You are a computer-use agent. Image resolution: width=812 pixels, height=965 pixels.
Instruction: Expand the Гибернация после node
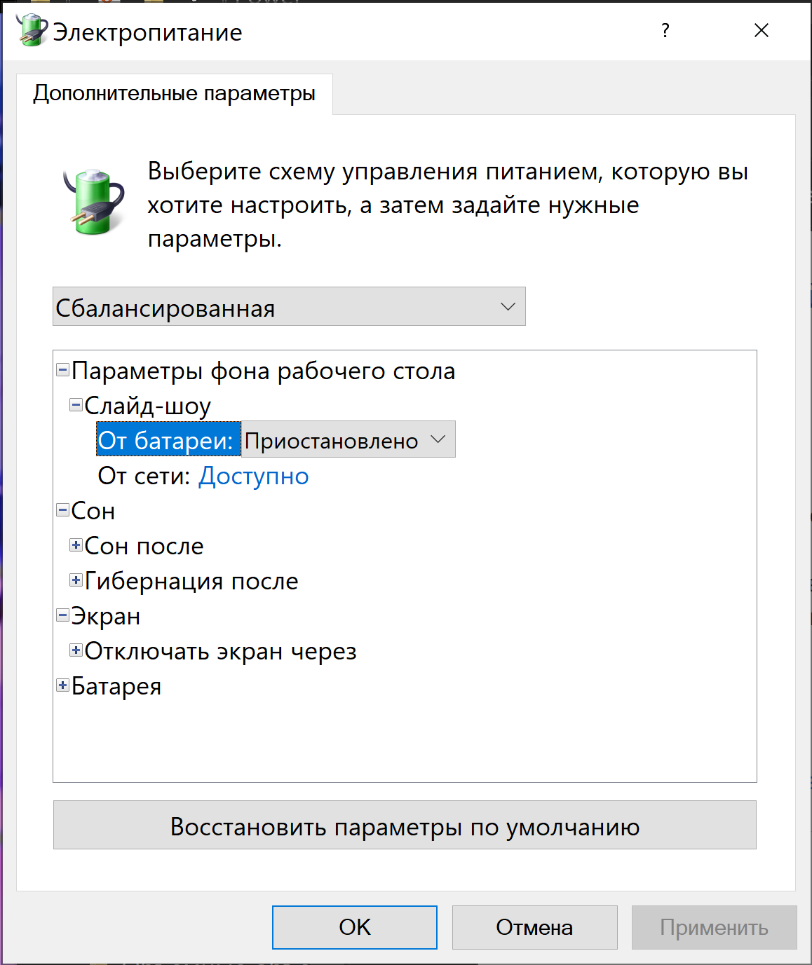click(76, 580)
